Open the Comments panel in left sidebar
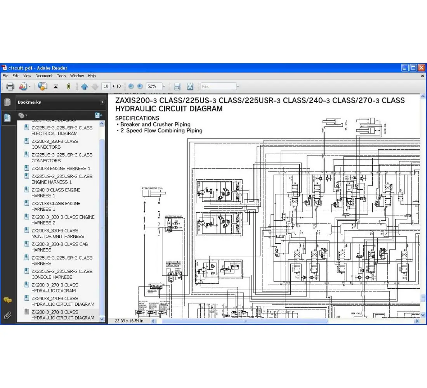Screen dimensions: 427x388 (7, 300)
